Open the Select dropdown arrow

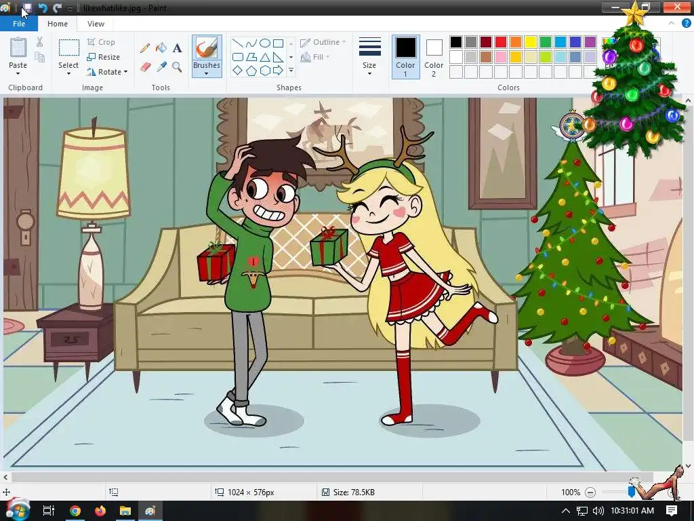pos(68,73)
